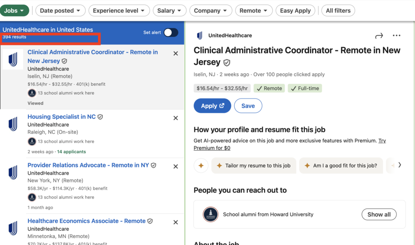
Task: Open Healthcare Economics Associate - Remote listing
Action: [87, 221]
